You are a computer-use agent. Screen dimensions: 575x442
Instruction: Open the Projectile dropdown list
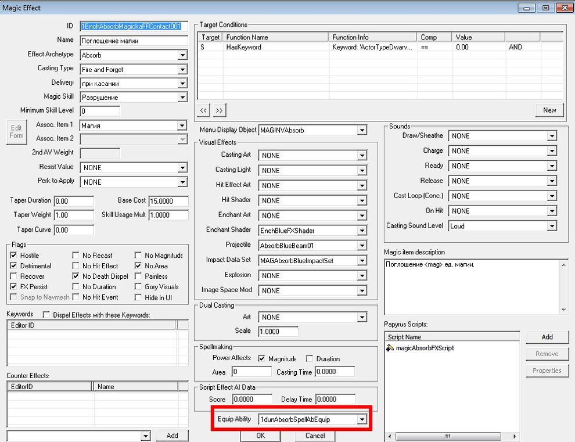362,246
